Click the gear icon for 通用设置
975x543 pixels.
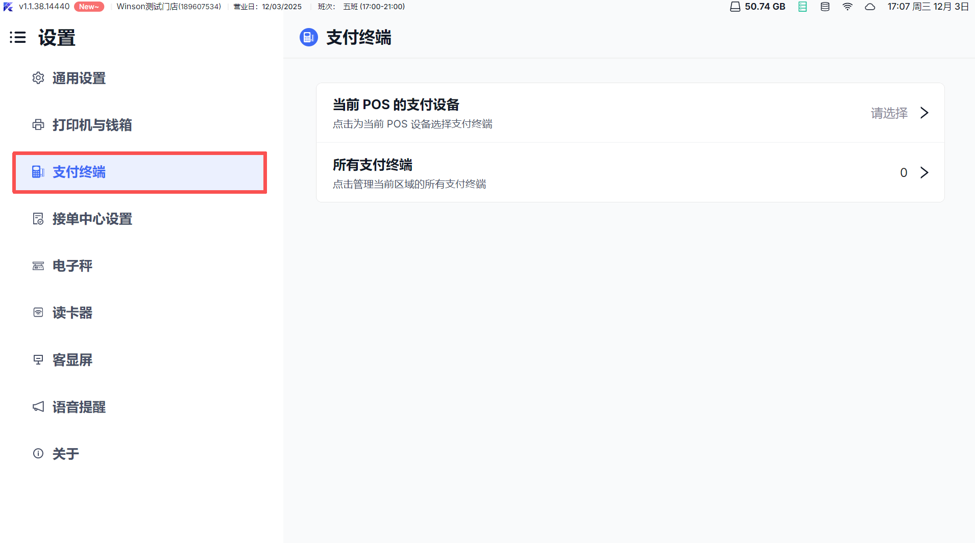pos(38,78)
